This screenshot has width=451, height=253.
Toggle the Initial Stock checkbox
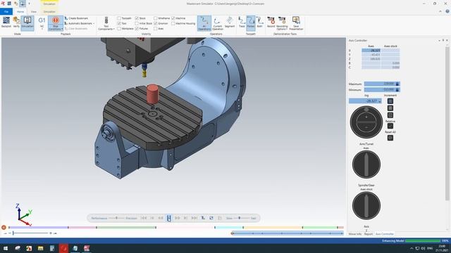(137, 23)
